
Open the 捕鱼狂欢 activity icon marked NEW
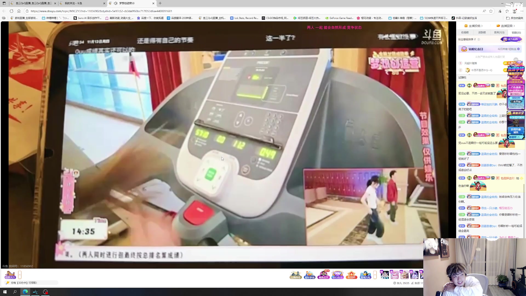click(x=324, y=275)
